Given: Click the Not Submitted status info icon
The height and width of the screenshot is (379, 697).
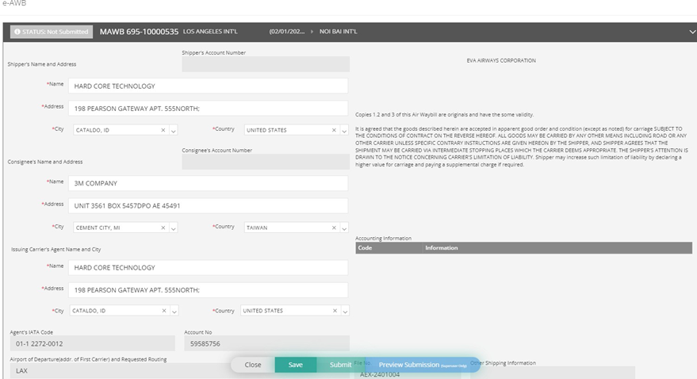Looking at the screenshot, I should tap(17, 33).
